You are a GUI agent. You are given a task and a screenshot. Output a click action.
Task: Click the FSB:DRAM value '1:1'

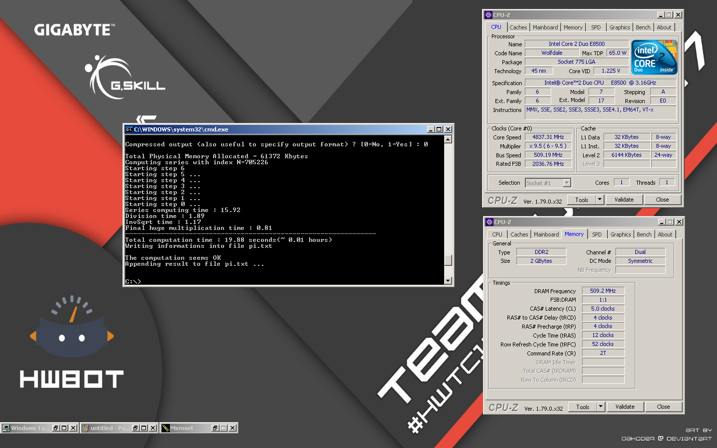point(603,300)
